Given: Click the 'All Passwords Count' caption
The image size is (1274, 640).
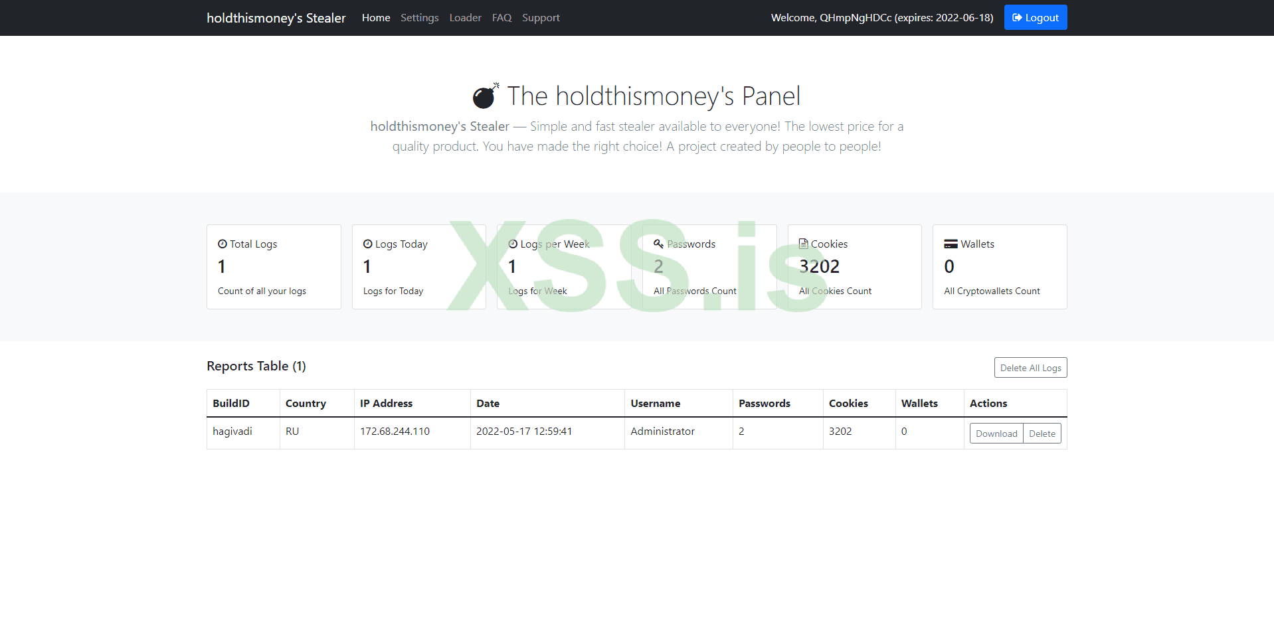Looking at the screenshot, I should (695, 291).
